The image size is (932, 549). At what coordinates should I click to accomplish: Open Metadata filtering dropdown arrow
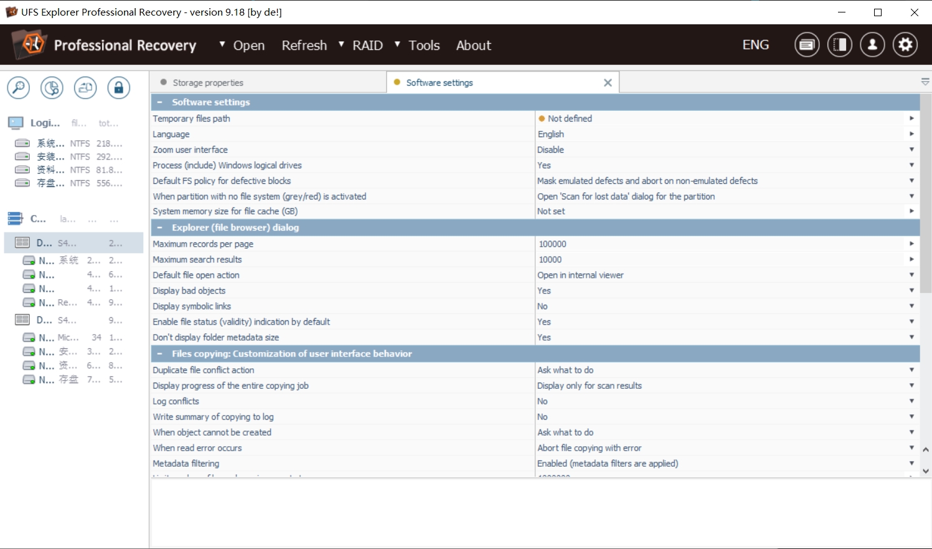911,464
